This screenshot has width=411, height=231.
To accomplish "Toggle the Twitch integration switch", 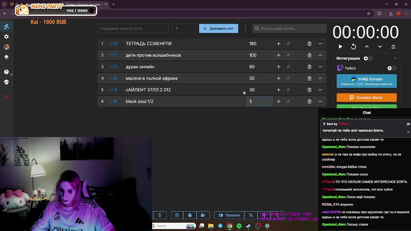I will coord(391,68).
